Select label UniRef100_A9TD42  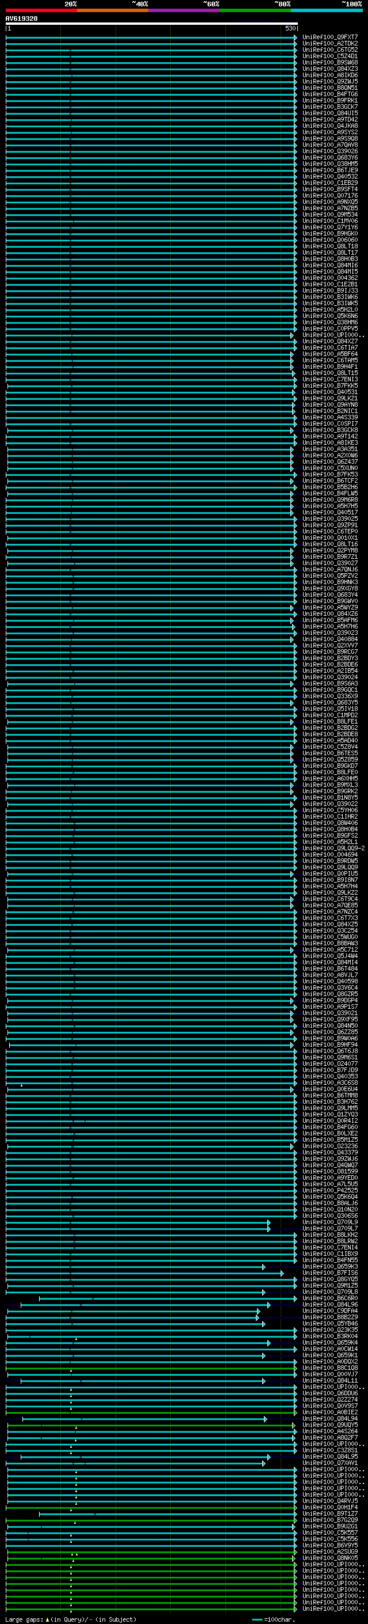[330, 120]
